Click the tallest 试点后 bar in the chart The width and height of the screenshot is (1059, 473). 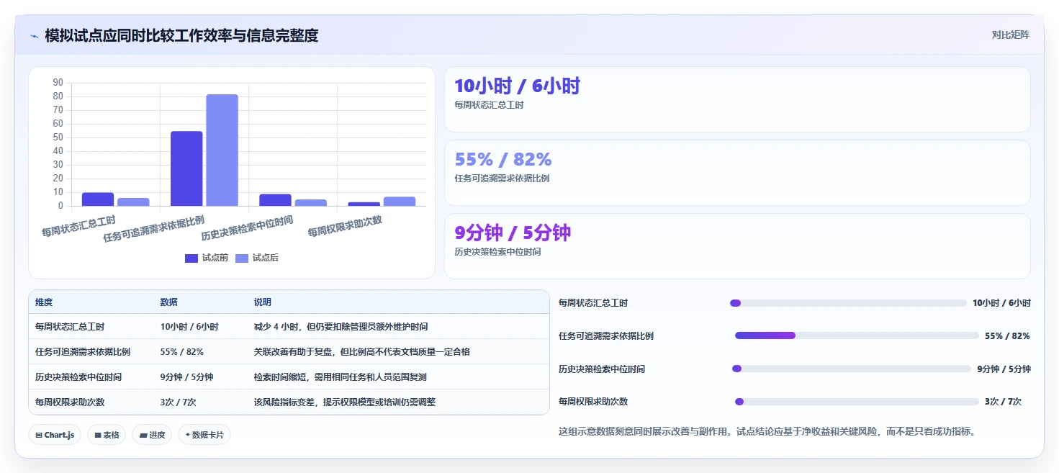pos(222,150)
